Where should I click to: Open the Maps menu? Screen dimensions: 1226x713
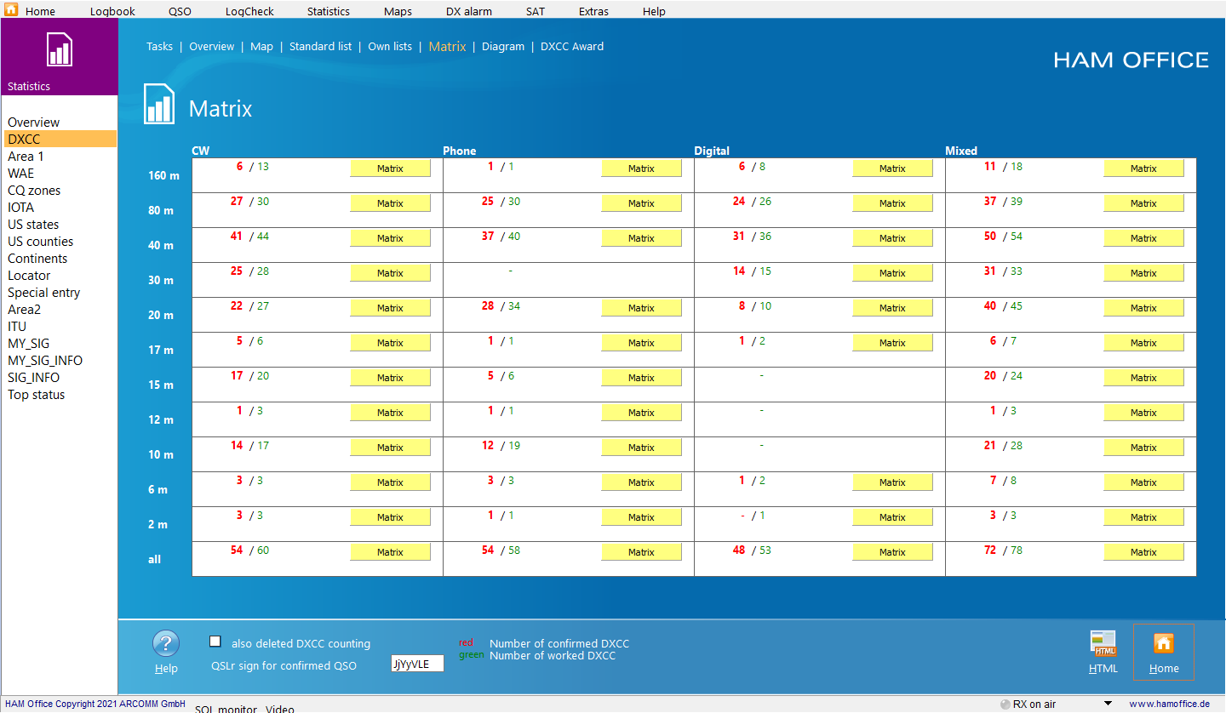click(x=398, y=11)
